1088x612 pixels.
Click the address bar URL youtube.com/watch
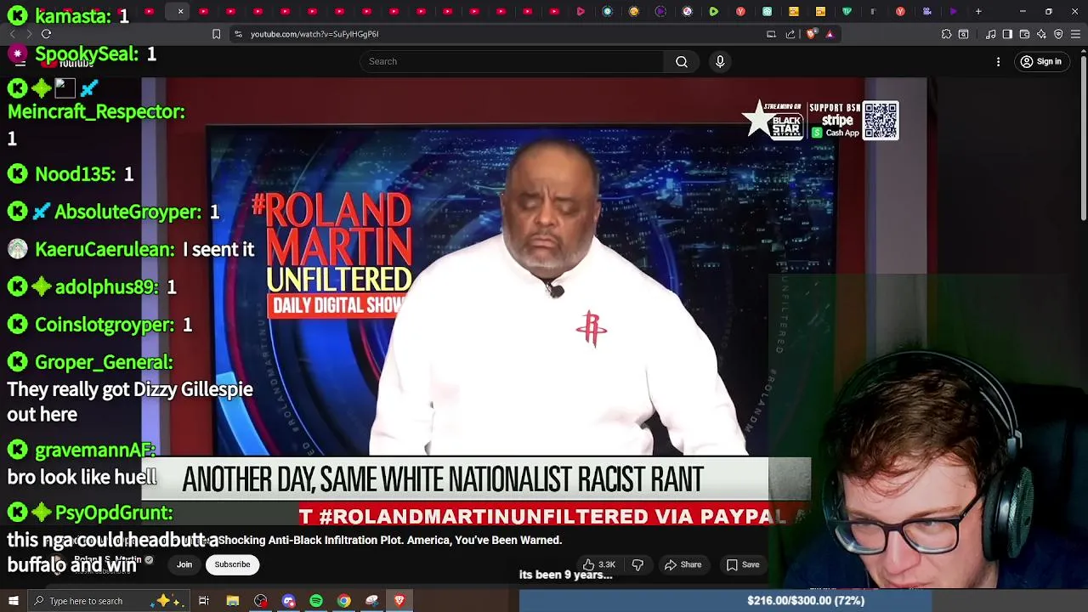tap(314, 34)
